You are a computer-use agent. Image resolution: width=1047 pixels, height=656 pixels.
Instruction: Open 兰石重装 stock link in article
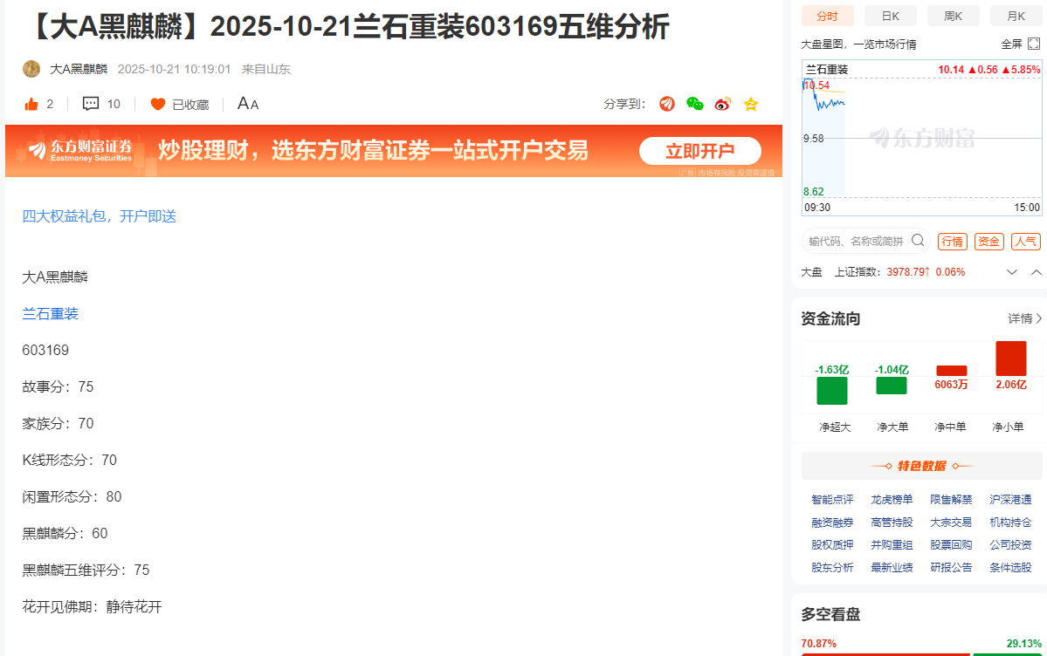(50, 314)
